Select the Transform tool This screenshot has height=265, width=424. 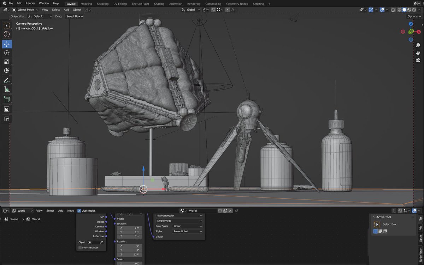click(x=7, y=70)
